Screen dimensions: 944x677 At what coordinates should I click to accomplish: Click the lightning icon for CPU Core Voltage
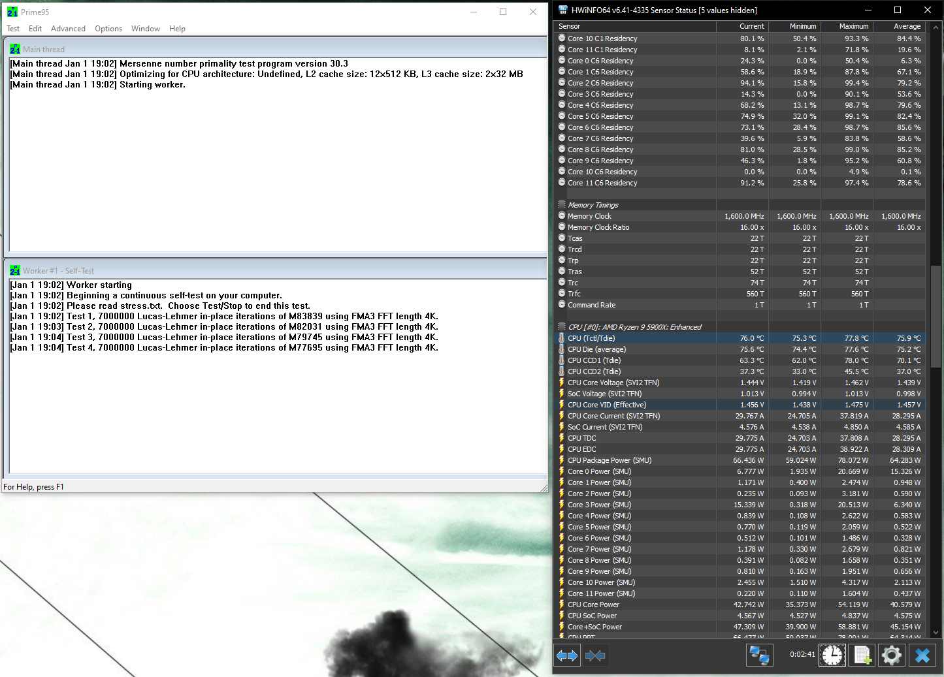coord(561,383)
